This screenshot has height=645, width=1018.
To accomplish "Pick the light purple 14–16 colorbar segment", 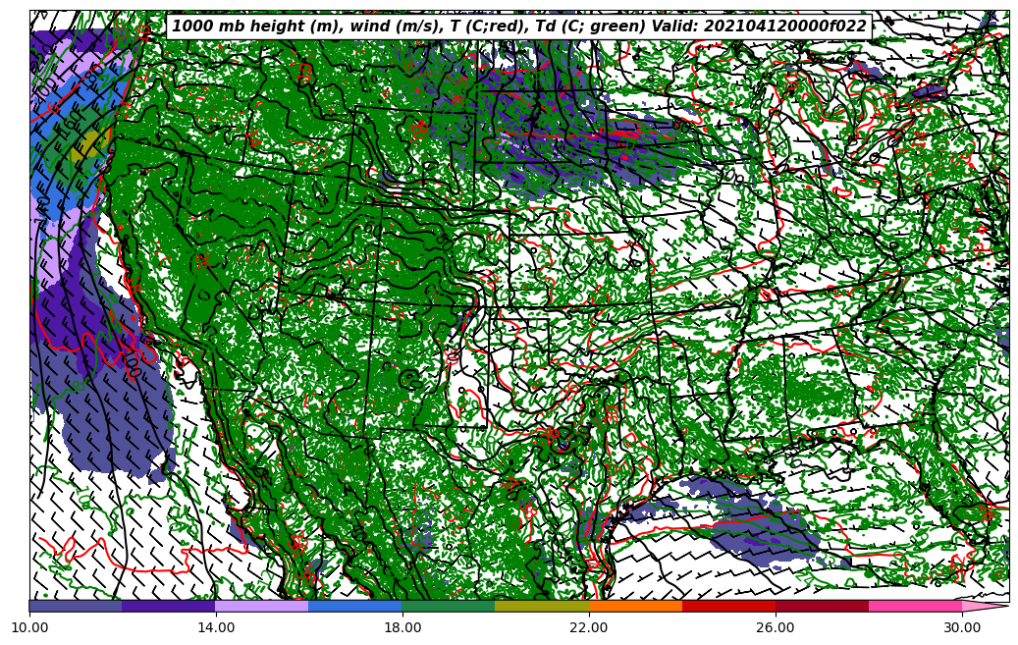I will [x=262, y=607].
